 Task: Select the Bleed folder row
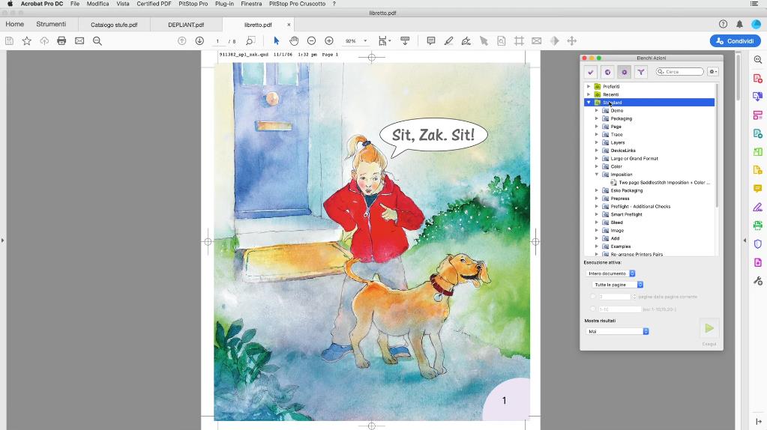click(x=616, y=222)
